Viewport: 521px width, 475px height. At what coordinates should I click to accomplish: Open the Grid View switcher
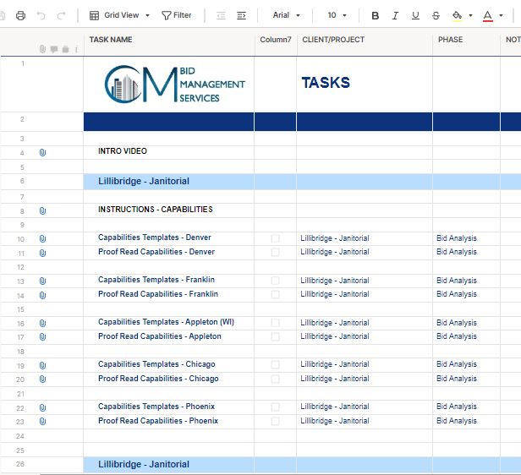click(119, 15)
